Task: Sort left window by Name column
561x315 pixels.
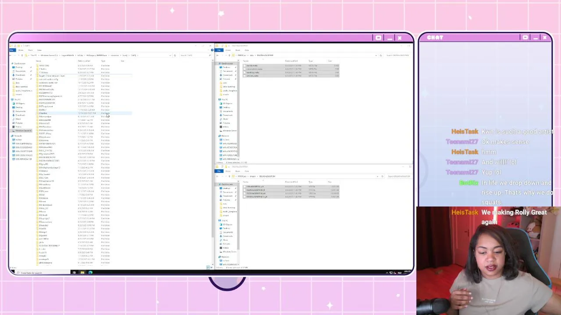Action: [x=38, y=61]
